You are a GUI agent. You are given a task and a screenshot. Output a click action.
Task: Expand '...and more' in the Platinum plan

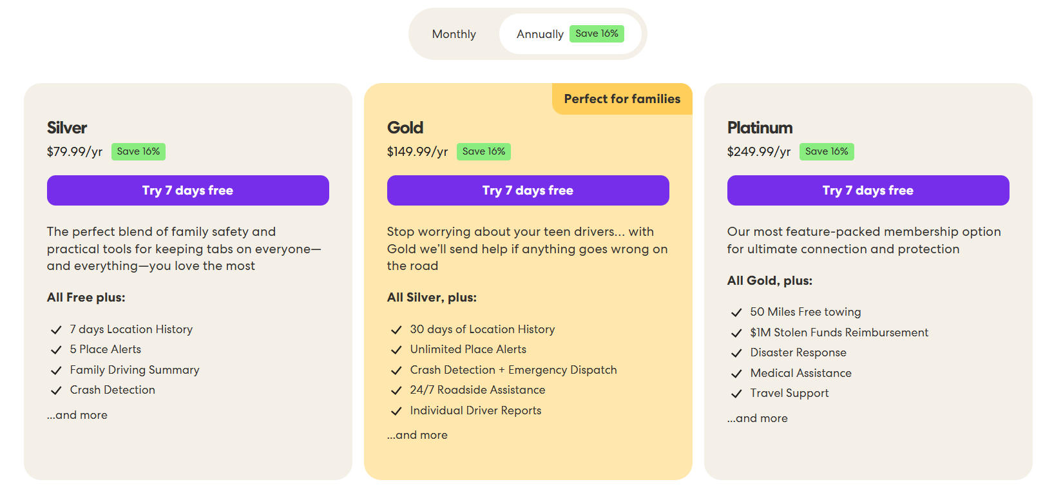coord(757,418)
